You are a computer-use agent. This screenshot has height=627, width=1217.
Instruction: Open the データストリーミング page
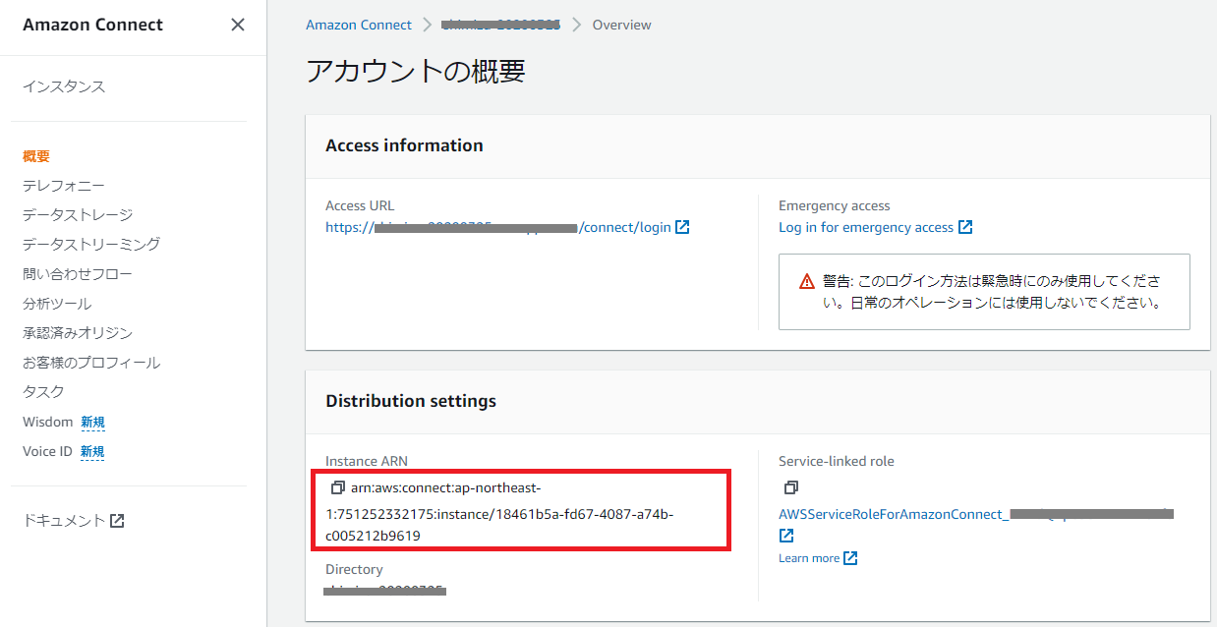(x=91, y=245)
